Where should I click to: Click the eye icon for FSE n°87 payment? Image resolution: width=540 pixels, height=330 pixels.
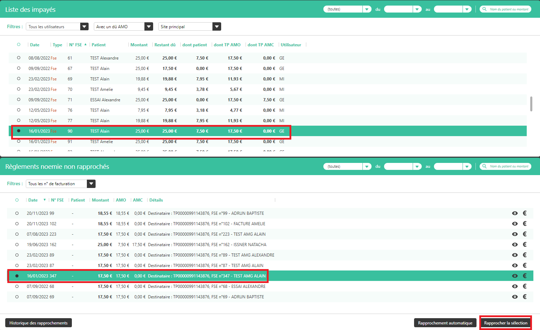click(515, 266)
